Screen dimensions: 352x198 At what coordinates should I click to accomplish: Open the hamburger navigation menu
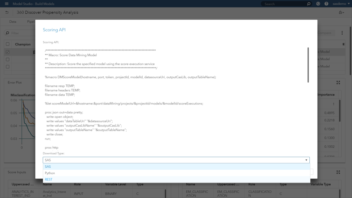[x=7, y=4]
